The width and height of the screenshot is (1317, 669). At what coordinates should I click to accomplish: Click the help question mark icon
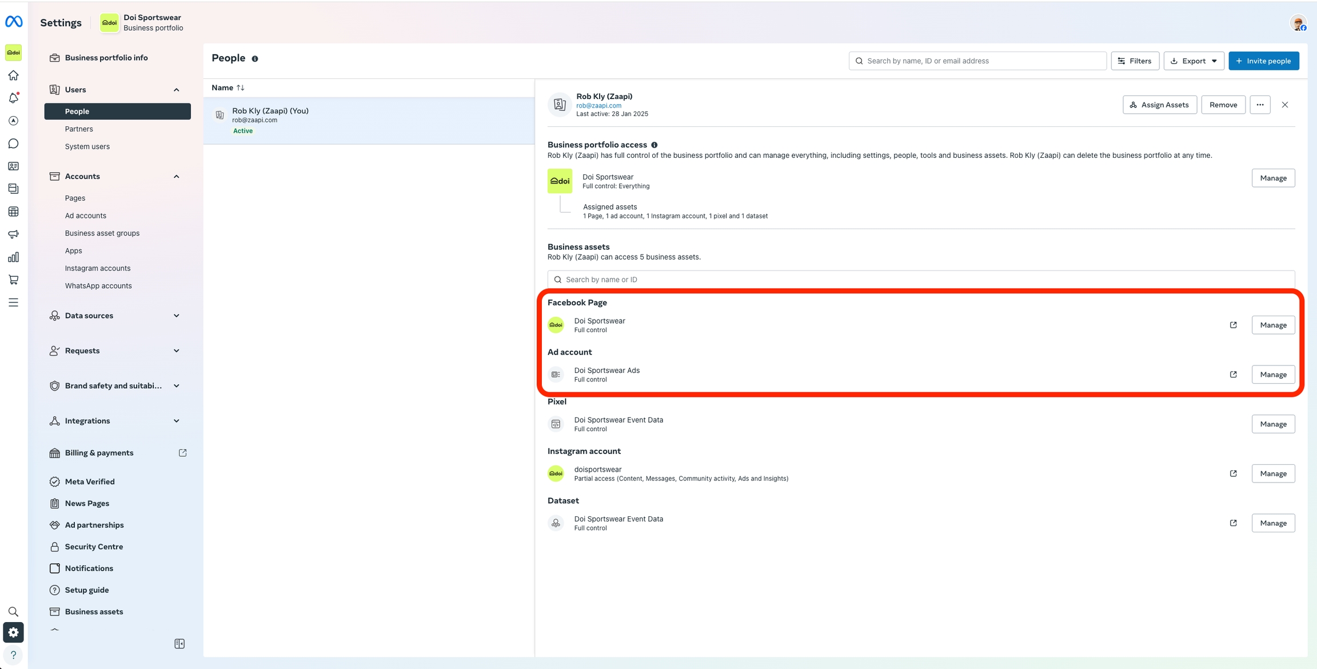14,655
